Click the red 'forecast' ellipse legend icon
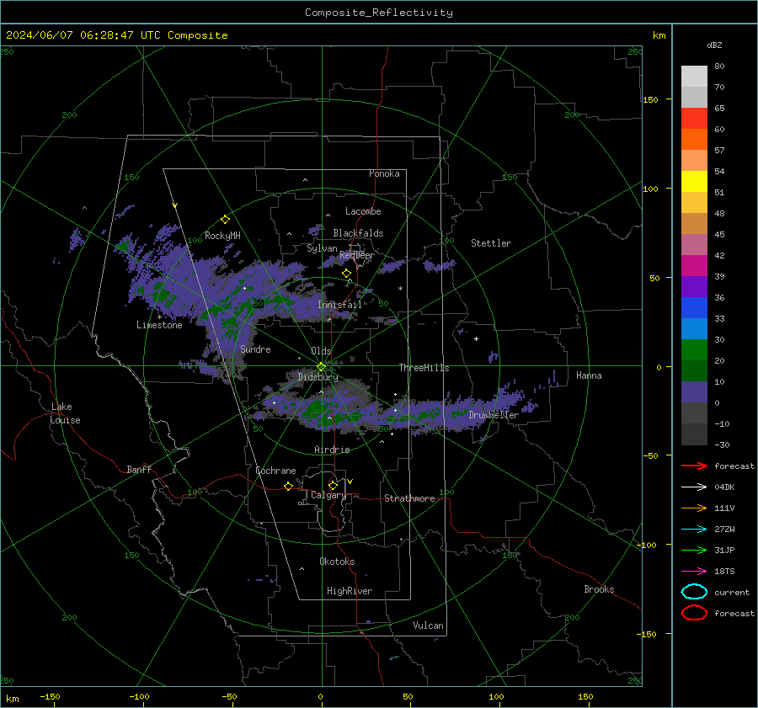 click(694, 613)
